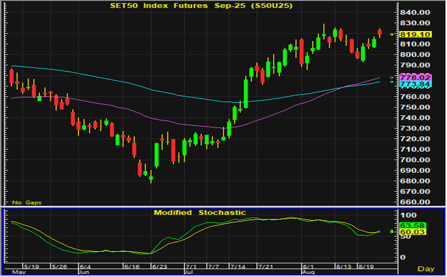Click the Day timeframe label
Image resolution: width=447 pixels, height=277 pixels.
tap(426, 268)
